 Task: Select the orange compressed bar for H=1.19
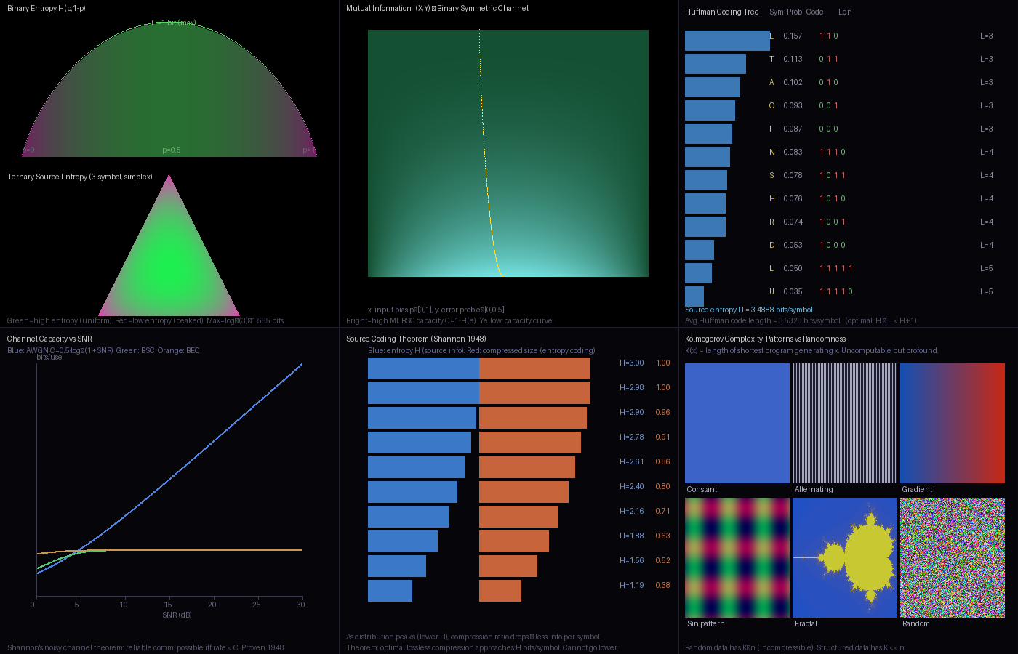[x=500, y=591]
